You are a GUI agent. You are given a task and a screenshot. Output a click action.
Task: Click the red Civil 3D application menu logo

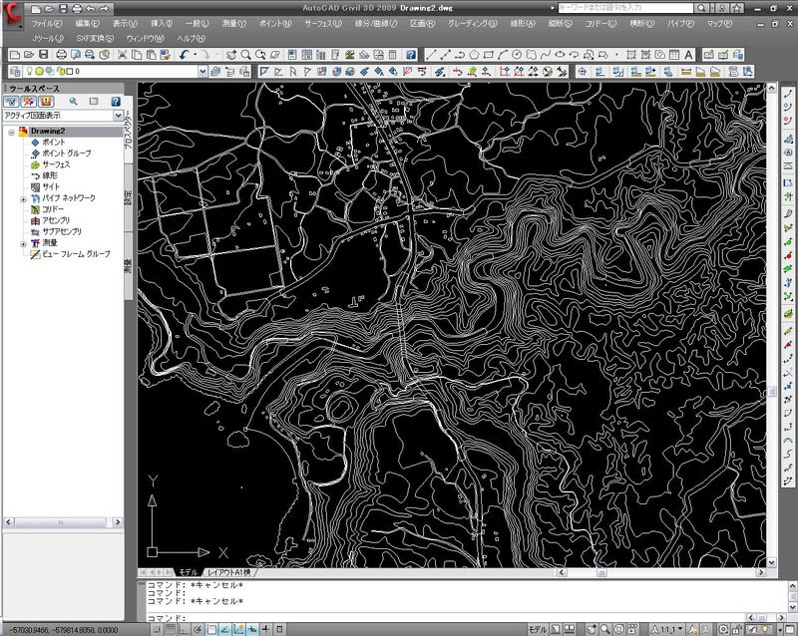tap(11, 12)
